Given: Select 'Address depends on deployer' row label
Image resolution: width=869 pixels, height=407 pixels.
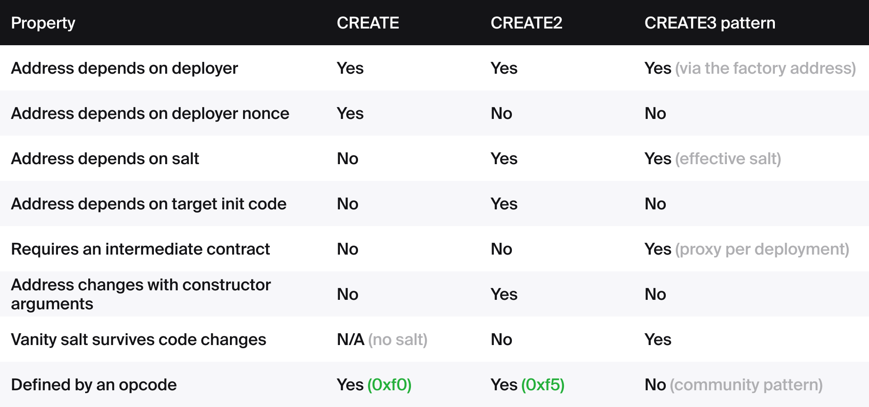Looking at the screenshot, I should coord(124,68).
